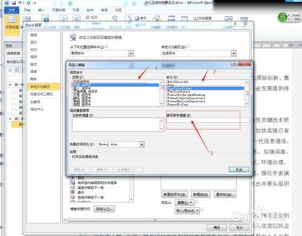Select 显示 in Word Options sidebar
The height and width of the screenshot is (236, 302).
(x=34, y=42)
